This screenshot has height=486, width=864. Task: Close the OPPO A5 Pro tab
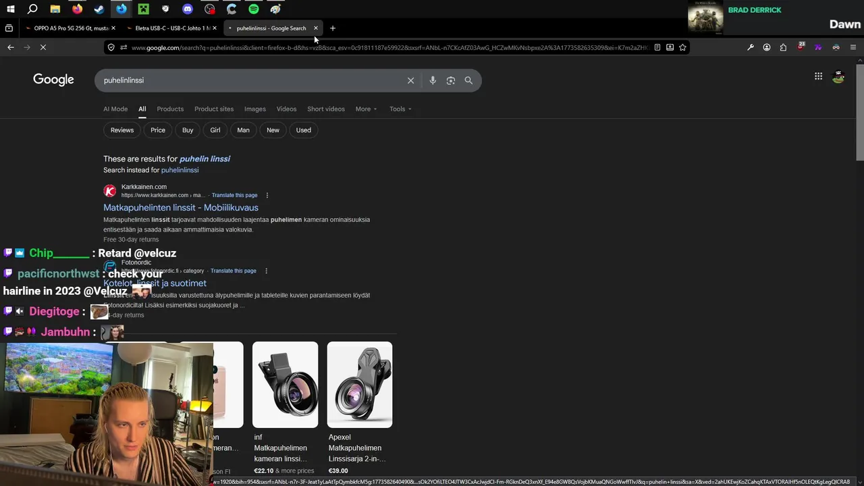pos(113,28)
